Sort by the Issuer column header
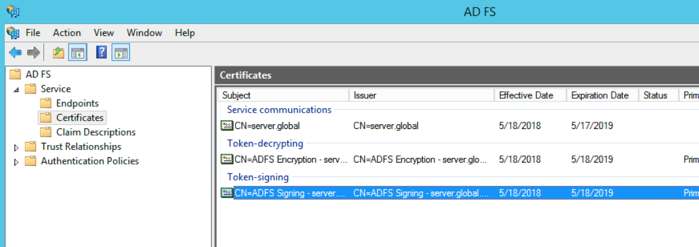The width and height of the screenshot is (699, 247). point(365,95)
